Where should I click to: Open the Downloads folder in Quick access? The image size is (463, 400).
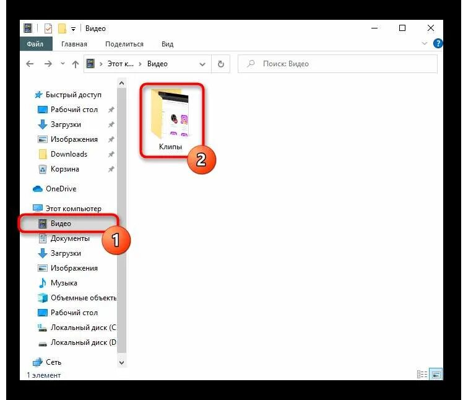coord(69,154)
